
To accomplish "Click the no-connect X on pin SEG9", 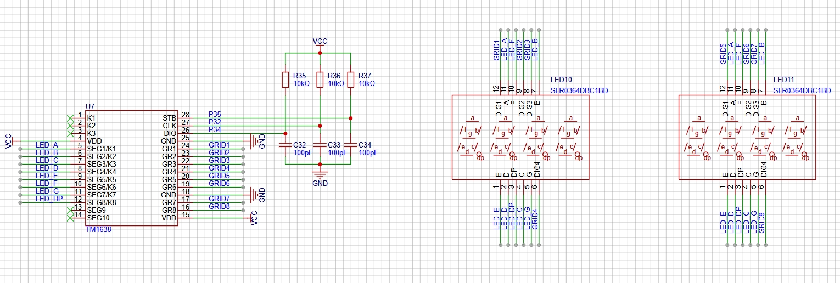I will [x=70, y=210].
